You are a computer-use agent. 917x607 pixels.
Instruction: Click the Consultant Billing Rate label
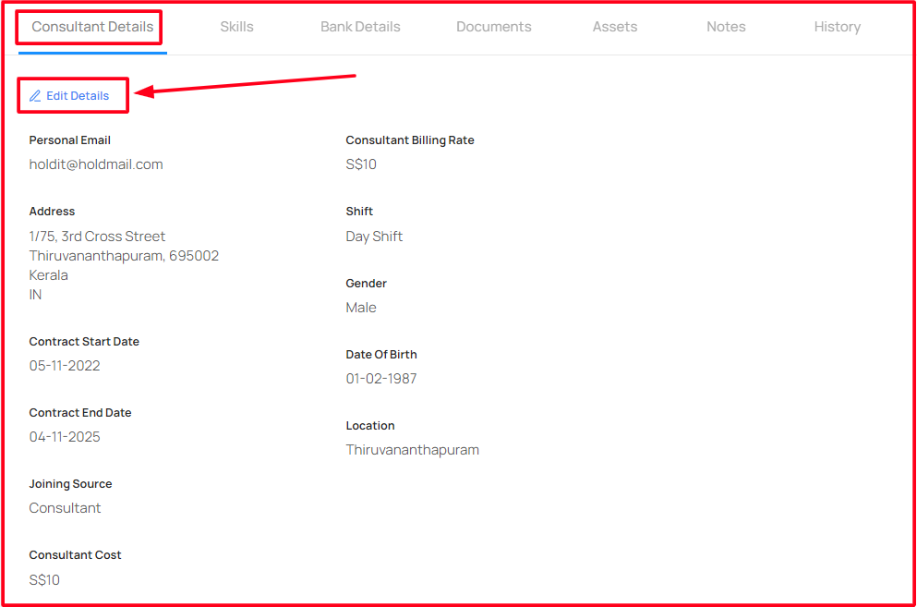(410, 140)
